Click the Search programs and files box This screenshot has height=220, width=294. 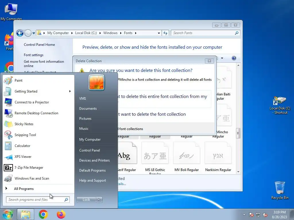pos(38,200)
